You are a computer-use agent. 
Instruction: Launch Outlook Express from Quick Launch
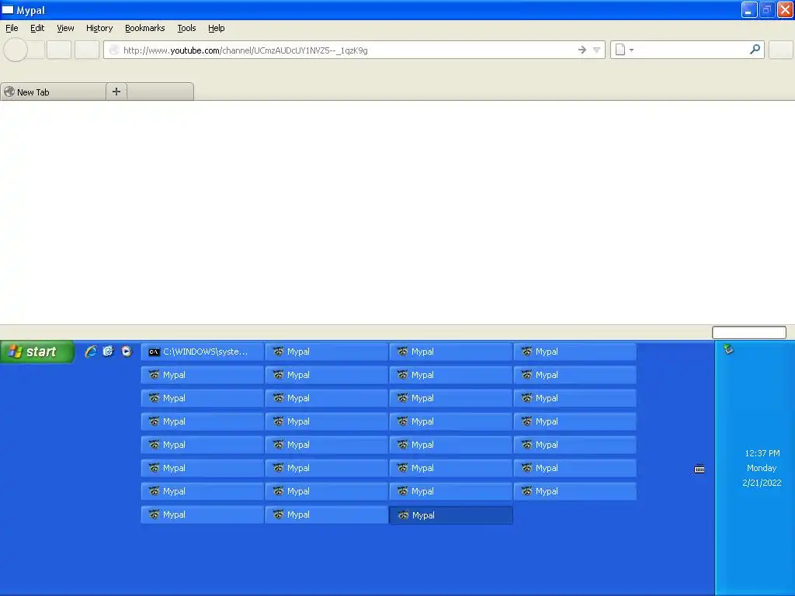(109, 352)
